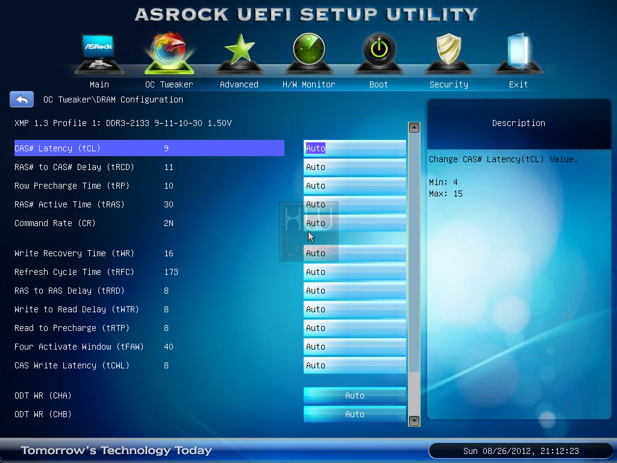Open the Security shield icon

click(x=448, y=54)
